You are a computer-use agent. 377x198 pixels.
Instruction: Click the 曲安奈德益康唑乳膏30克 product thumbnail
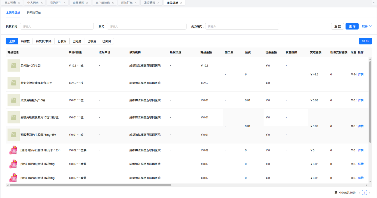click(x=14, y=83)
